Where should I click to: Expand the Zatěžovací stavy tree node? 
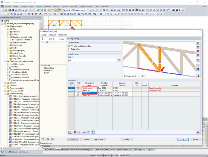pos(8,64)
